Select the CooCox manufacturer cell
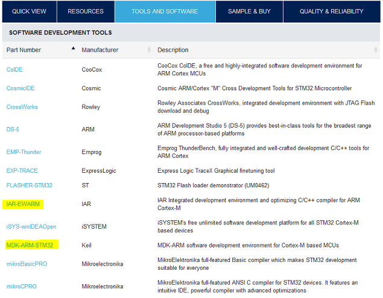 [92, 69]
